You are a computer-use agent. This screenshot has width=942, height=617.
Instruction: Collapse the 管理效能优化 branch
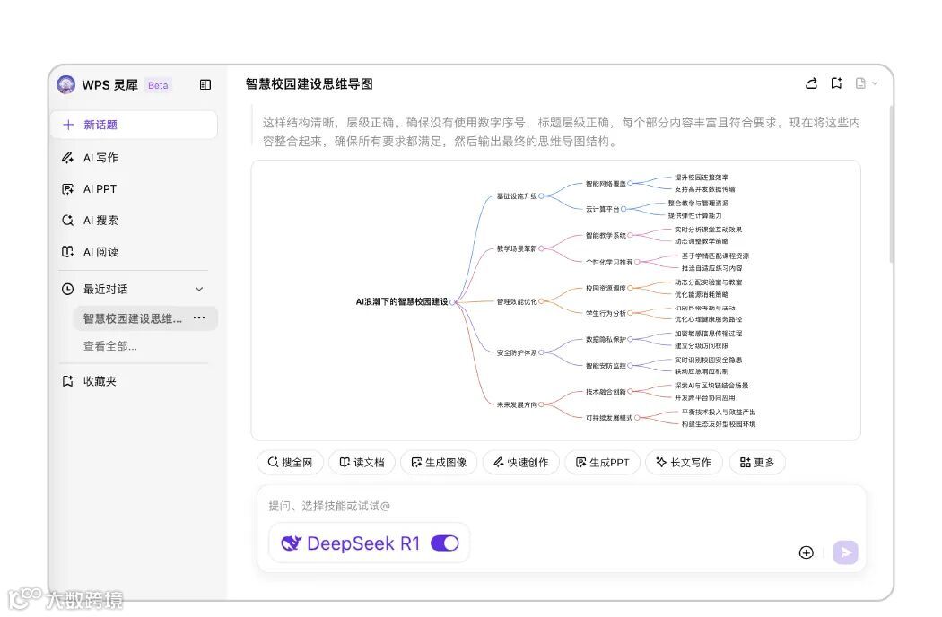(541, 301)
